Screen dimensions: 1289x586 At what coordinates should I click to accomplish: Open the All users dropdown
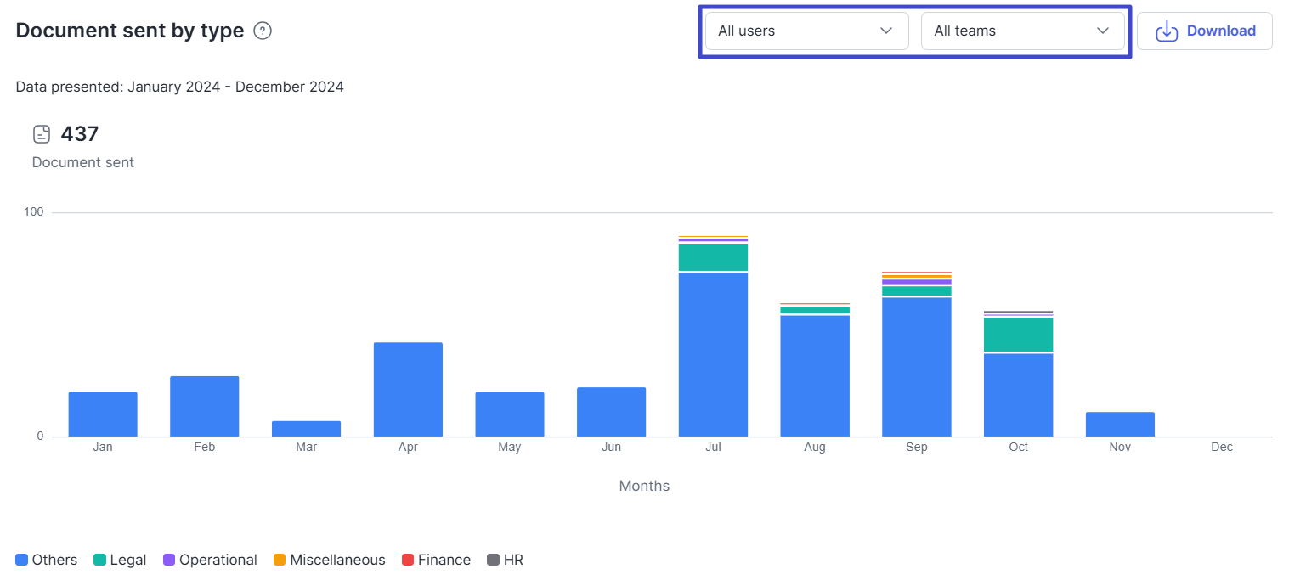806,31
